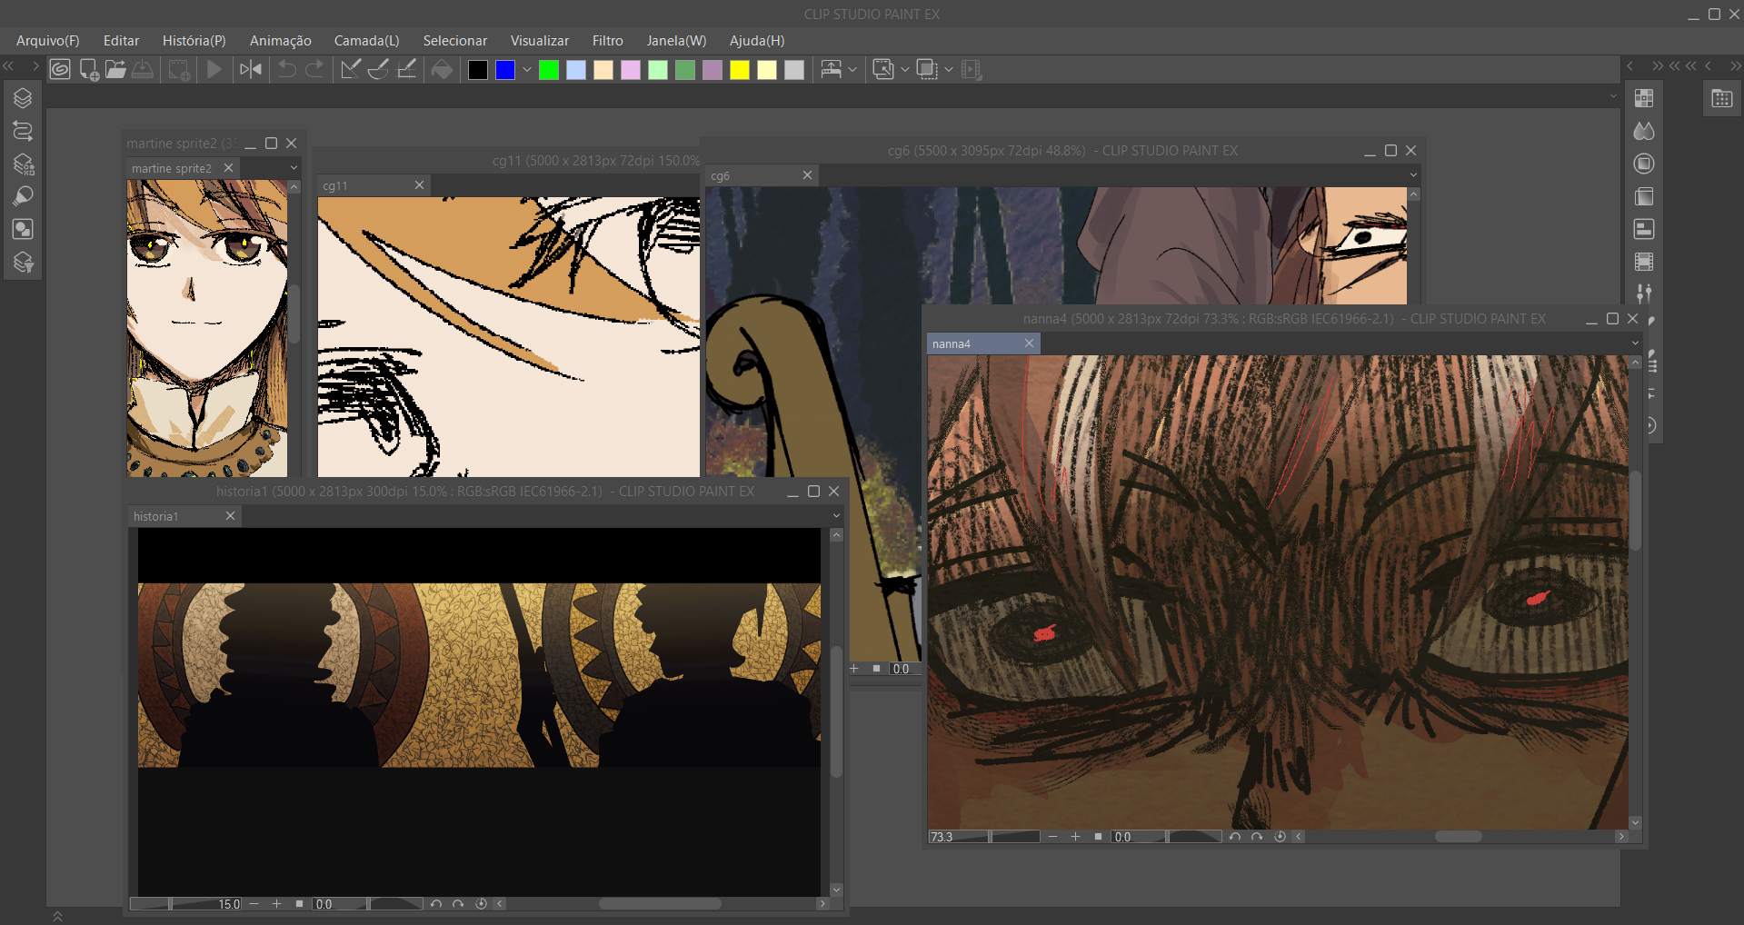Screen dimensions: 1744x925
Task: Click the horizontal scrollbar in nanna4 window
Action: [x=1458, y=837]
